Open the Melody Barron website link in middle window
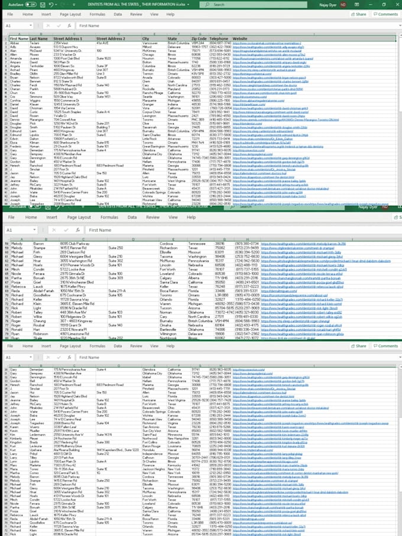This screenshot has height=536, width=402. tap(303, 243)
